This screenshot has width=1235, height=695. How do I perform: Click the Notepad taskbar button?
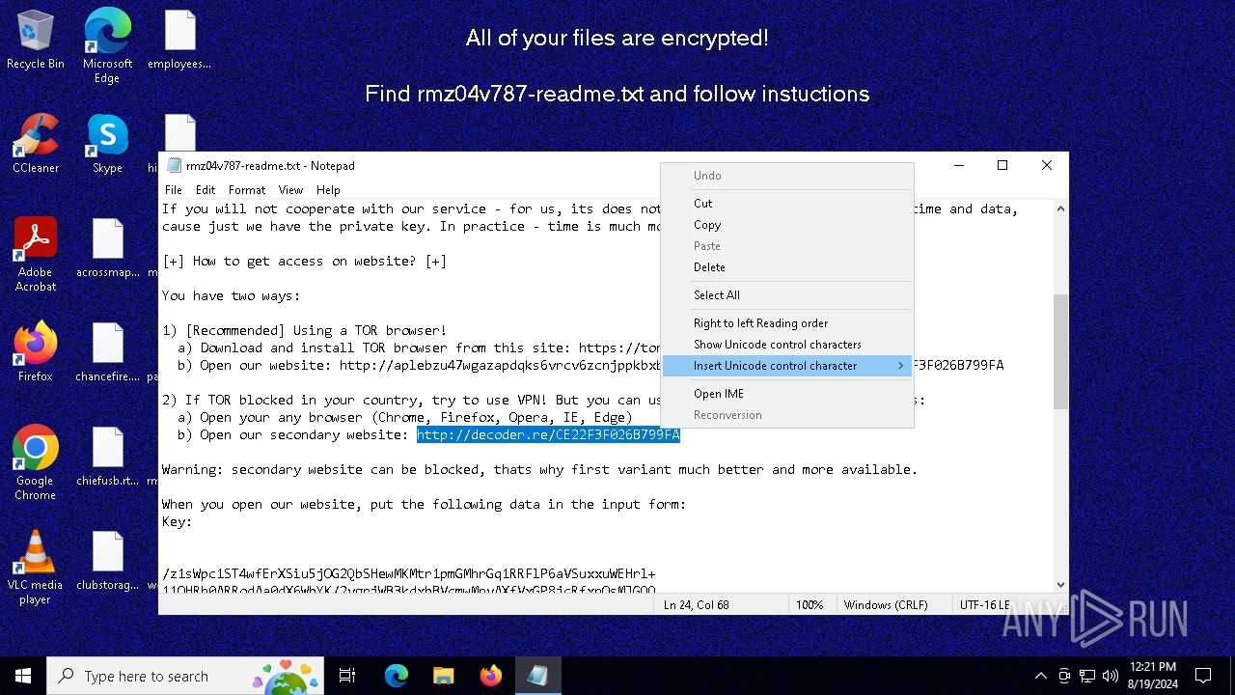[537, 676]
